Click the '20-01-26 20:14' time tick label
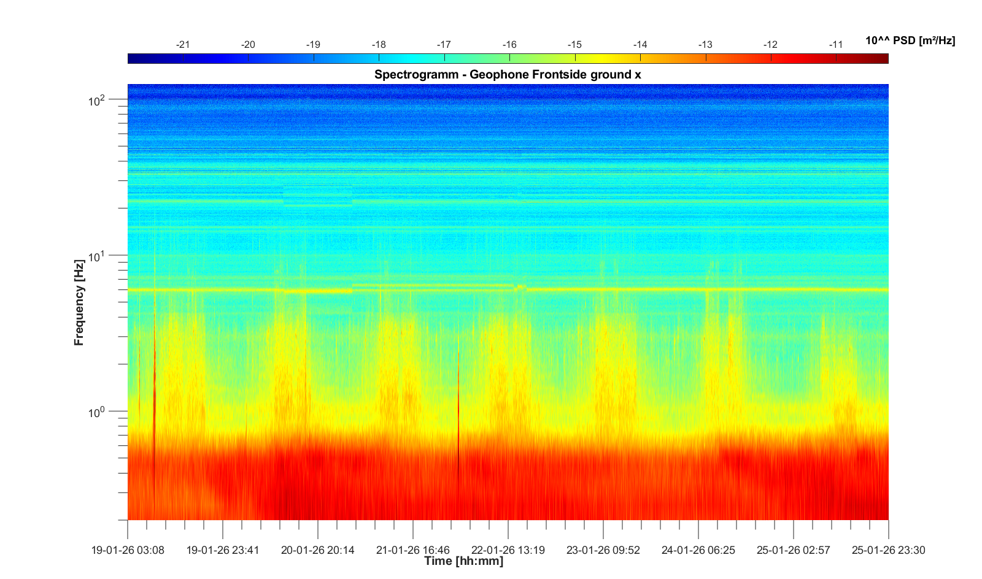 [x=318, y=550]
